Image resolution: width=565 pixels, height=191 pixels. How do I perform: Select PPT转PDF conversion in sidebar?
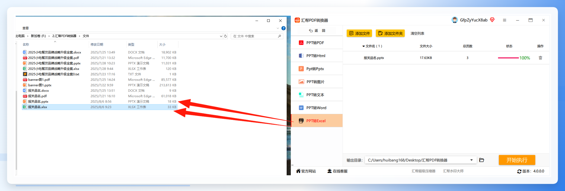317,43
